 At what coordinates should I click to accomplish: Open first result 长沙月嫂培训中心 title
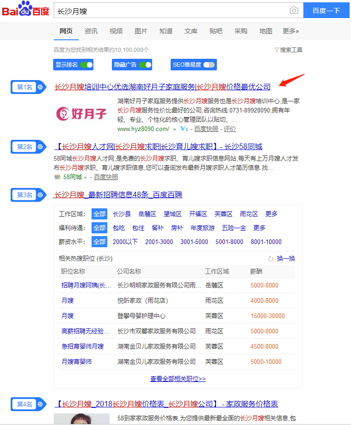[162, 87]
